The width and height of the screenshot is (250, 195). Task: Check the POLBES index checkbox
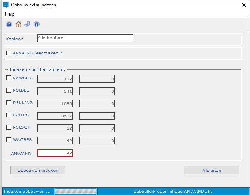click(x=9, y=90)
